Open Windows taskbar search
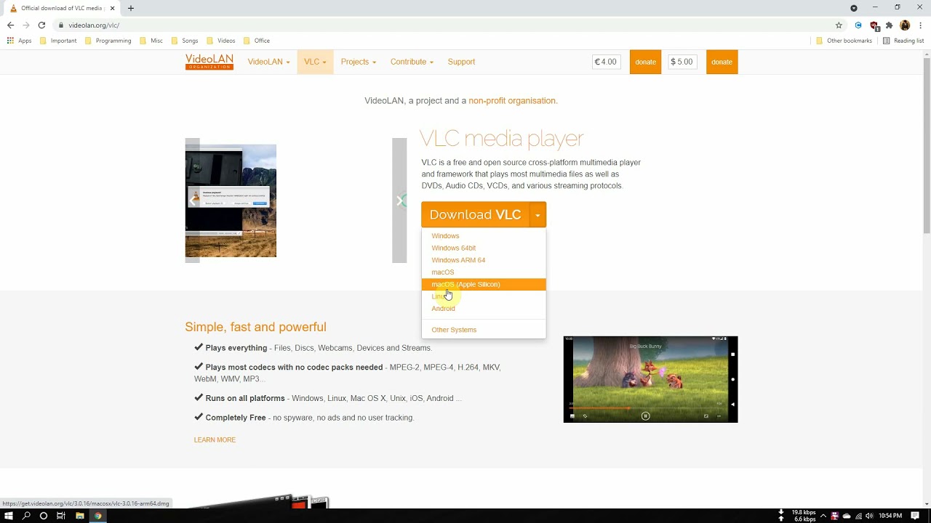 pyautogui.click(x=26, y=516)
